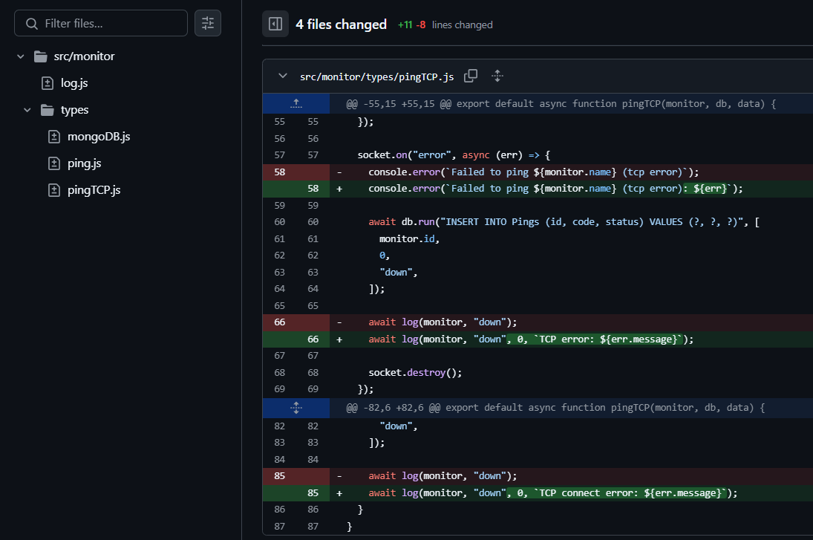Click the 4 files changed heading
The image size is (813, 540).
pyautogui.click(x=342, y=25)
